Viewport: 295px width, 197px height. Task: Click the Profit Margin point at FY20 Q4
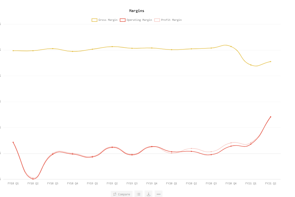click(231, 143)
